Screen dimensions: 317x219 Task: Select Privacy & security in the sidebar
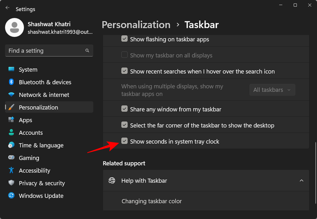tap(42, 183)
